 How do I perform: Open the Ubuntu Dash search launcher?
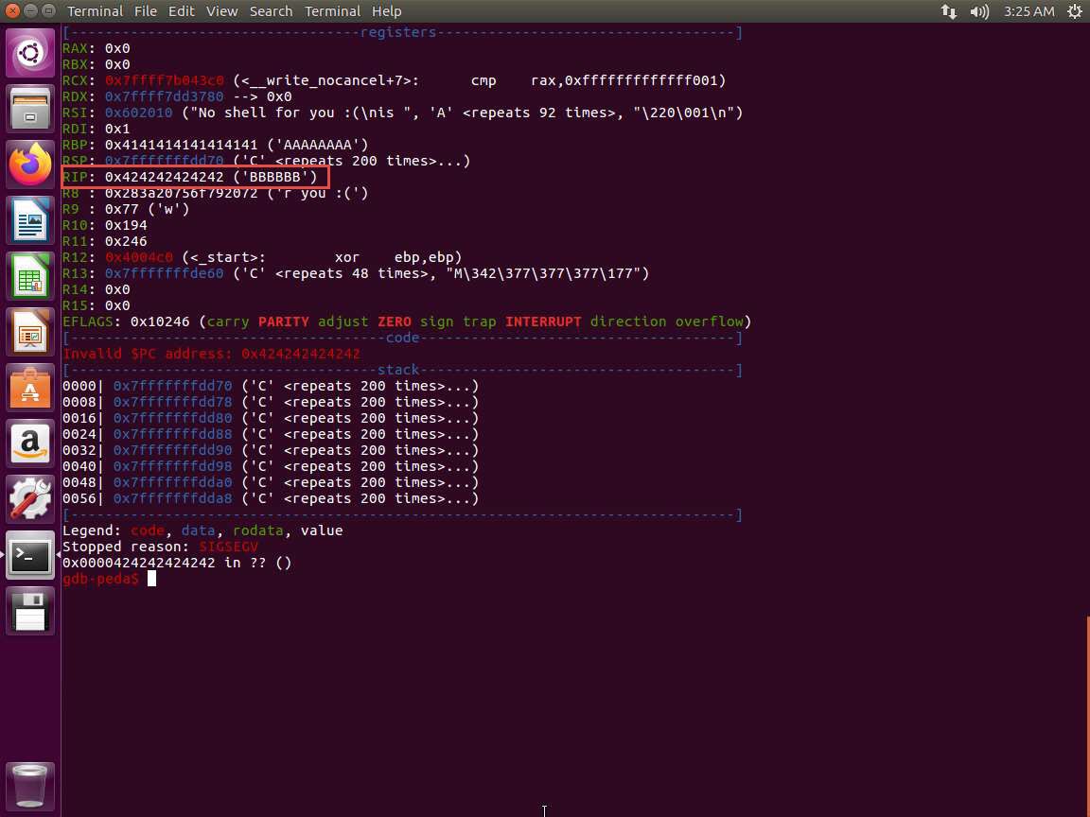[30, 53]
